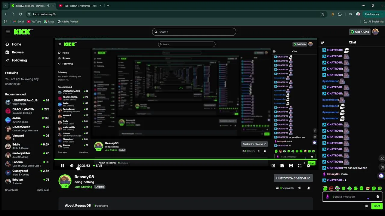Viewport: 385px width, 216px height.
Task: Bookmark this page with star icon
Action: coord(323,14)
